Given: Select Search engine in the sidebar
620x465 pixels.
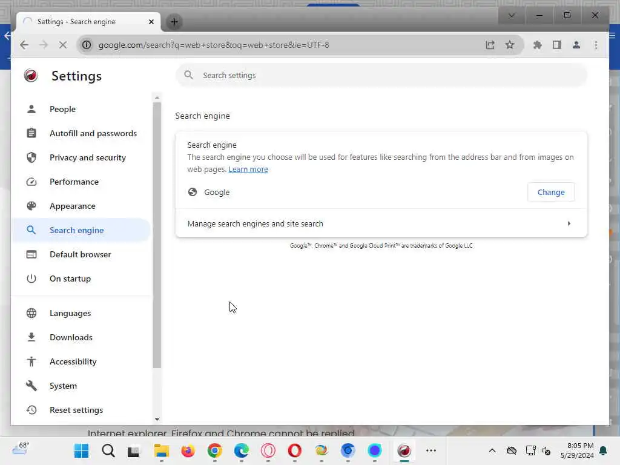Looking at the screenshot, I should [81, 230].
